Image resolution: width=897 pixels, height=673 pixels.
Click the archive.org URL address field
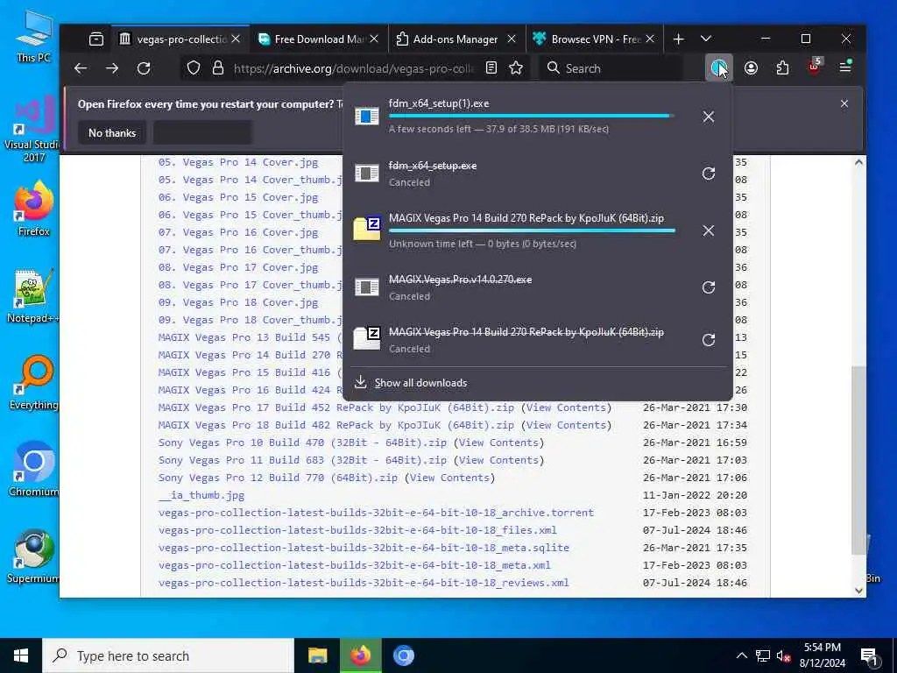(x=354, y=68)
